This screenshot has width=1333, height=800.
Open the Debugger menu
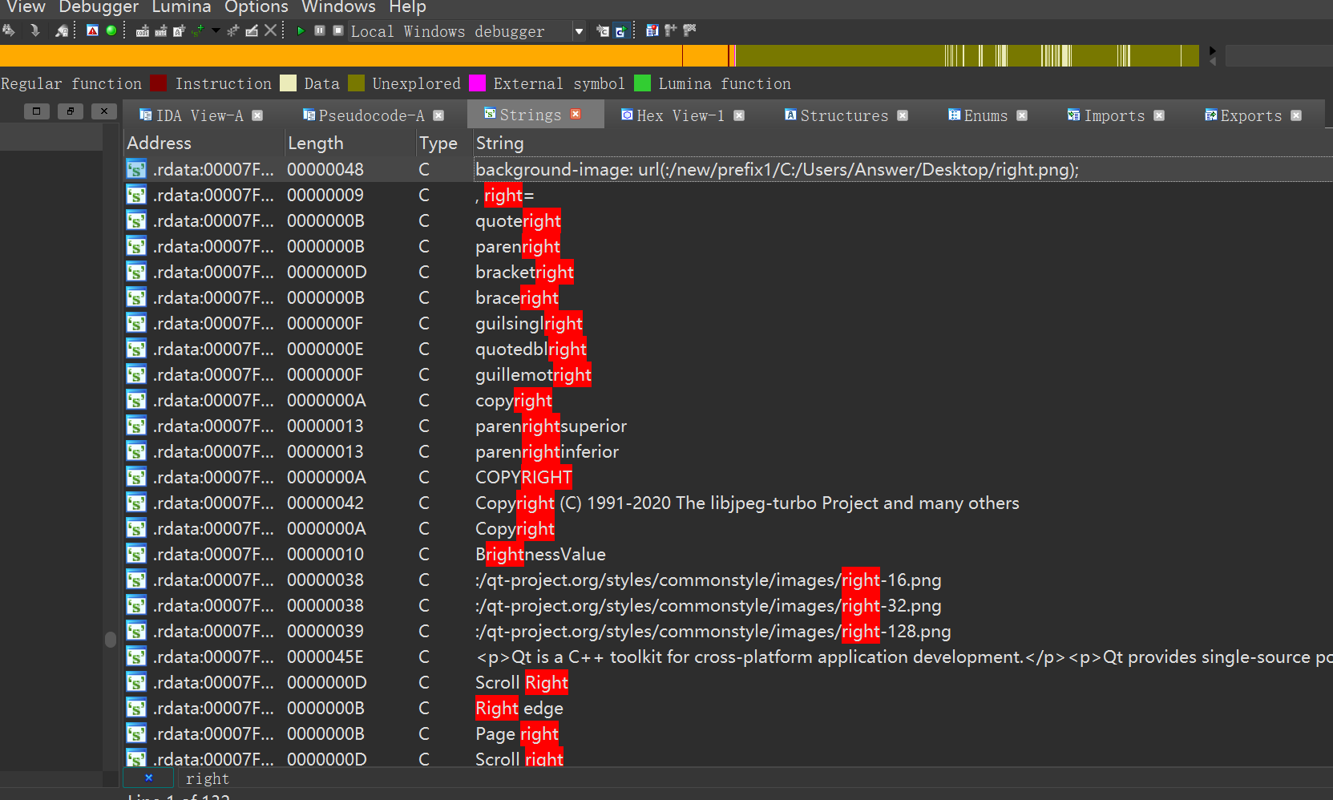pyautogui.click(x=99, y=7)
